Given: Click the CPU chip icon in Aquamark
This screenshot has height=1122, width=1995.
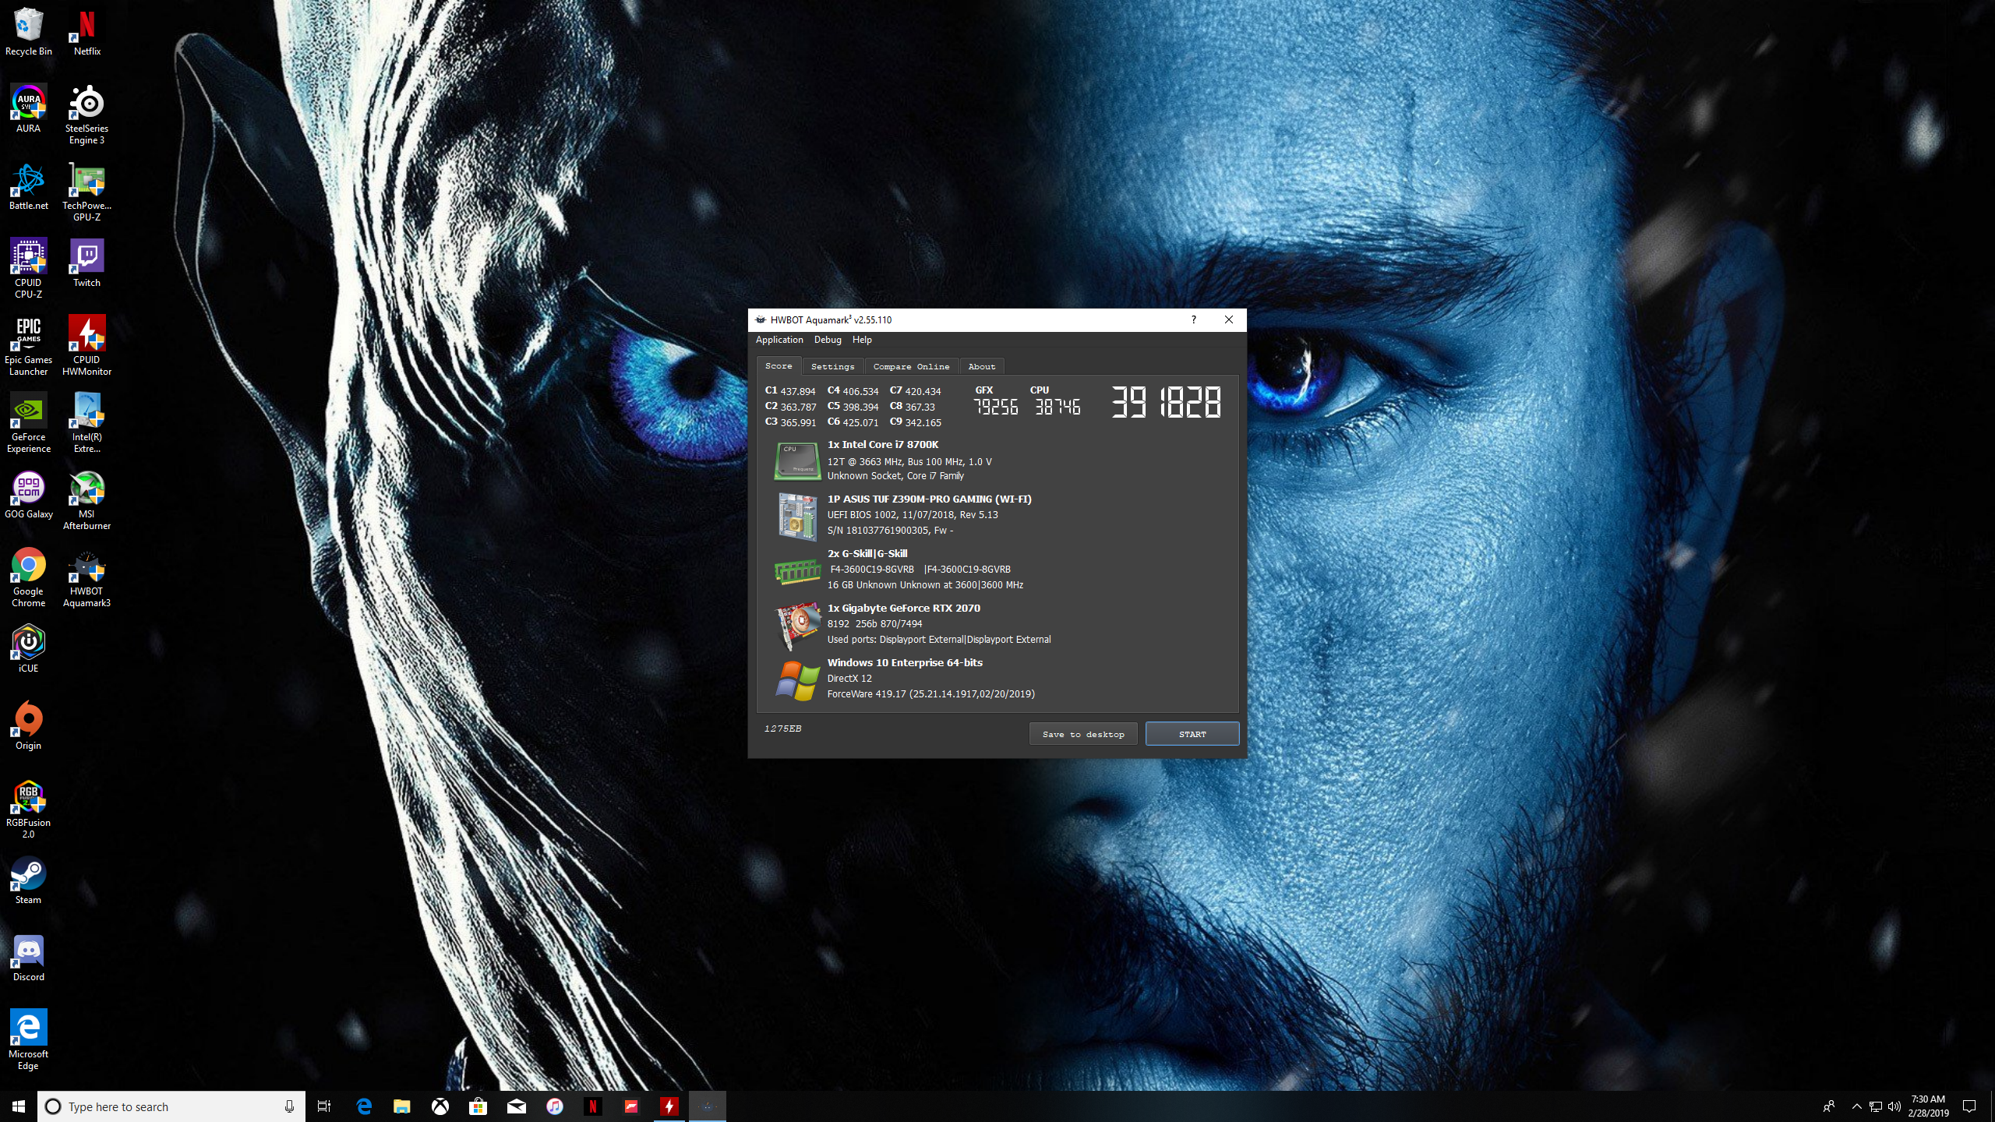Looking at the screenshot, I should [796, 460].
